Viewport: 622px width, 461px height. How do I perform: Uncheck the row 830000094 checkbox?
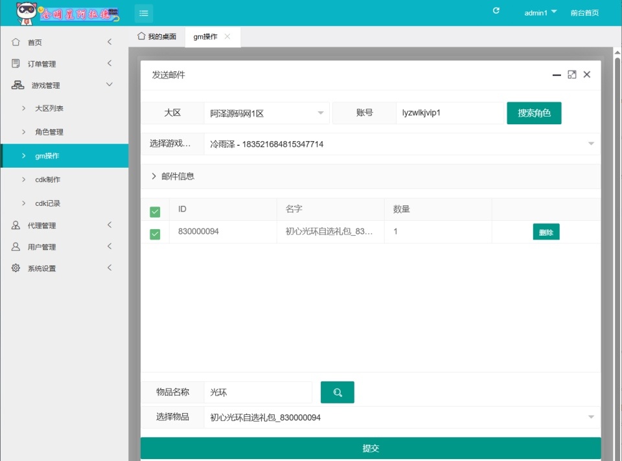click(155, 234)
